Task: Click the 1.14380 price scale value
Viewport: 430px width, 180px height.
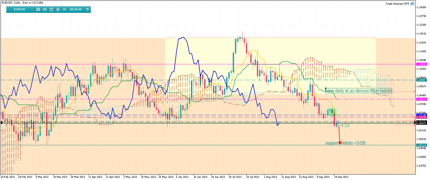Action: pyautogui.click(x=421, y=7)
